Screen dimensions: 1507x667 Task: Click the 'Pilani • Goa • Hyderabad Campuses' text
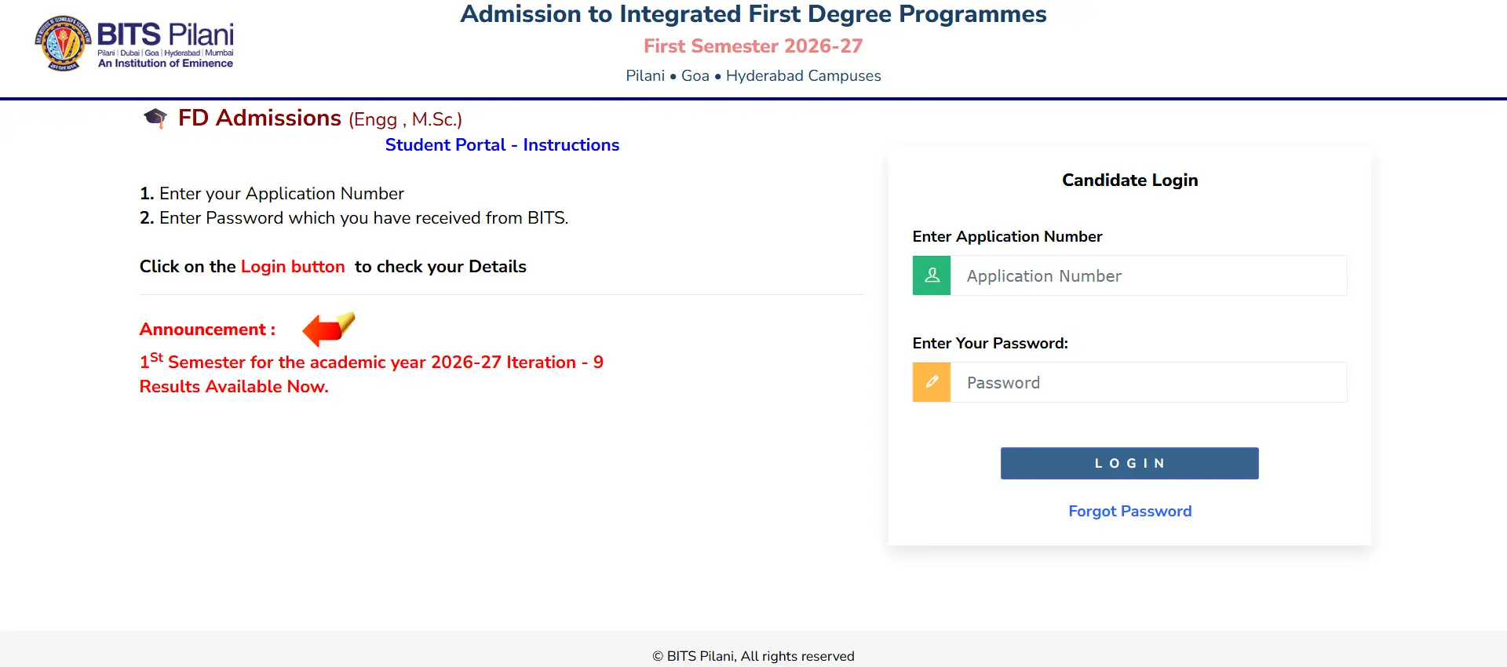(753, 76)
